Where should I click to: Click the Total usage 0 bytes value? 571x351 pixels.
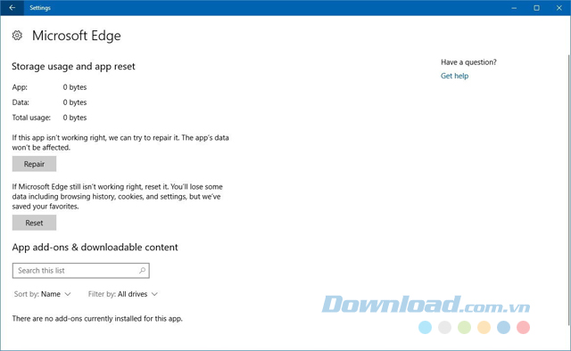click(x=75, y=118)
